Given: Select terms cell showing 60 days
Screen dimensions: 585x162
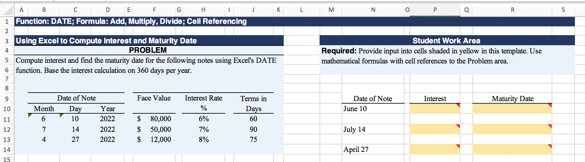Looking at the screenshot, I should [x=253, y=119].
